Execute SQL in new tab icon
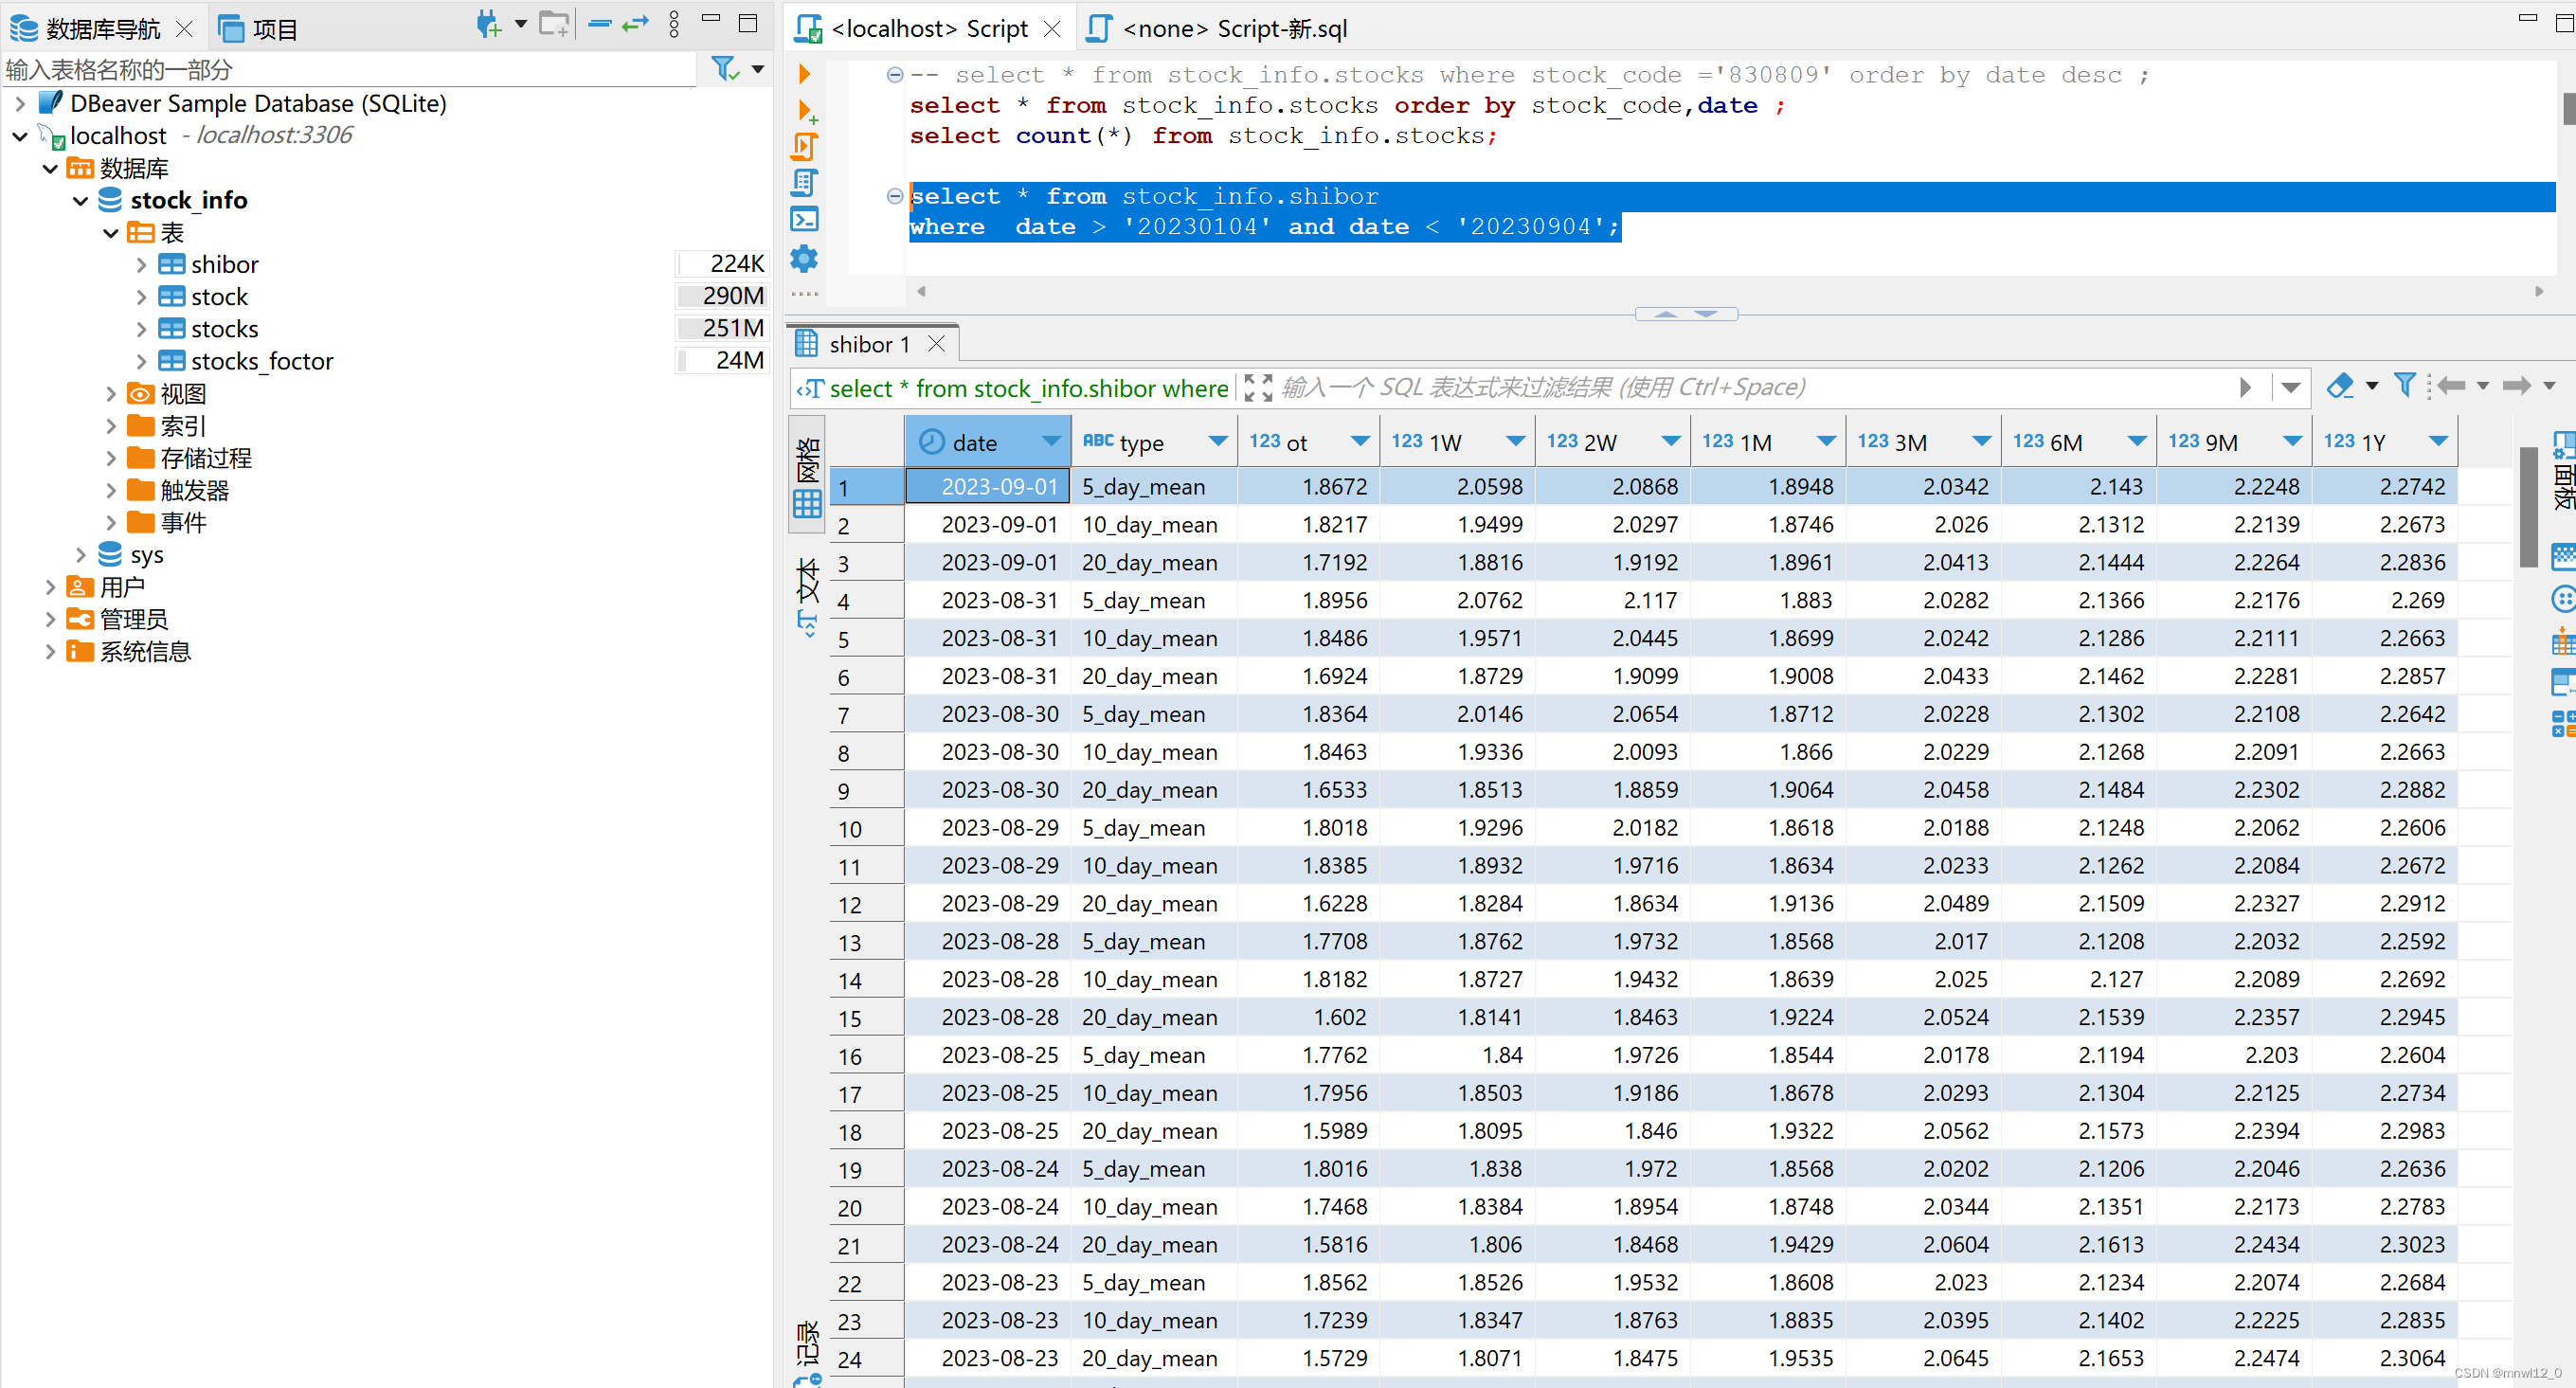This screenshot has height=1388, width=2576. tap(806, 111)
